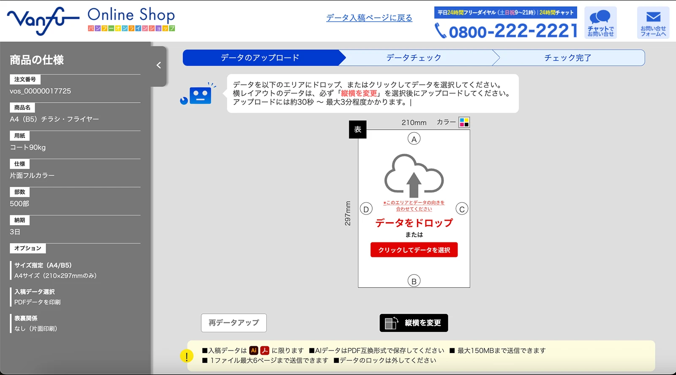
Task: Click the Adobe Illustrator file type icon
Action: [x=253, y=351]
